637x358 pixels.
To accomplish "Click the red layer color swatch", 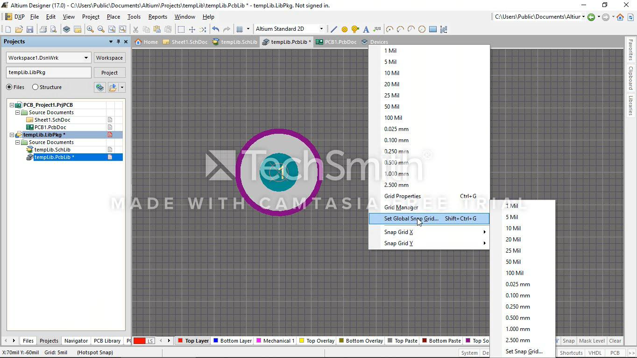I will [140, 341].
